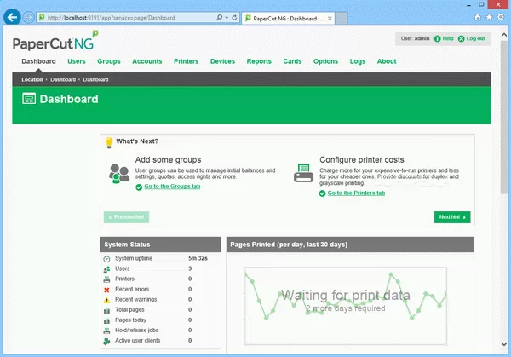Click the browser forward arrow button
The width and height of the screenshot is (511, 357).
click(29, 17)
